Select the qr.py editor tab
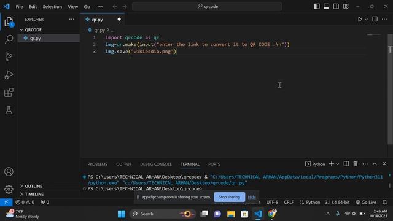This screenshot has width=393, height=221. coord(103,20)
